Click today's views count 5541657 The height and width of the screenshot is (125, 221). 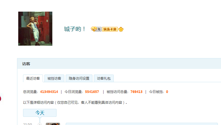click(x=92, y=92)
